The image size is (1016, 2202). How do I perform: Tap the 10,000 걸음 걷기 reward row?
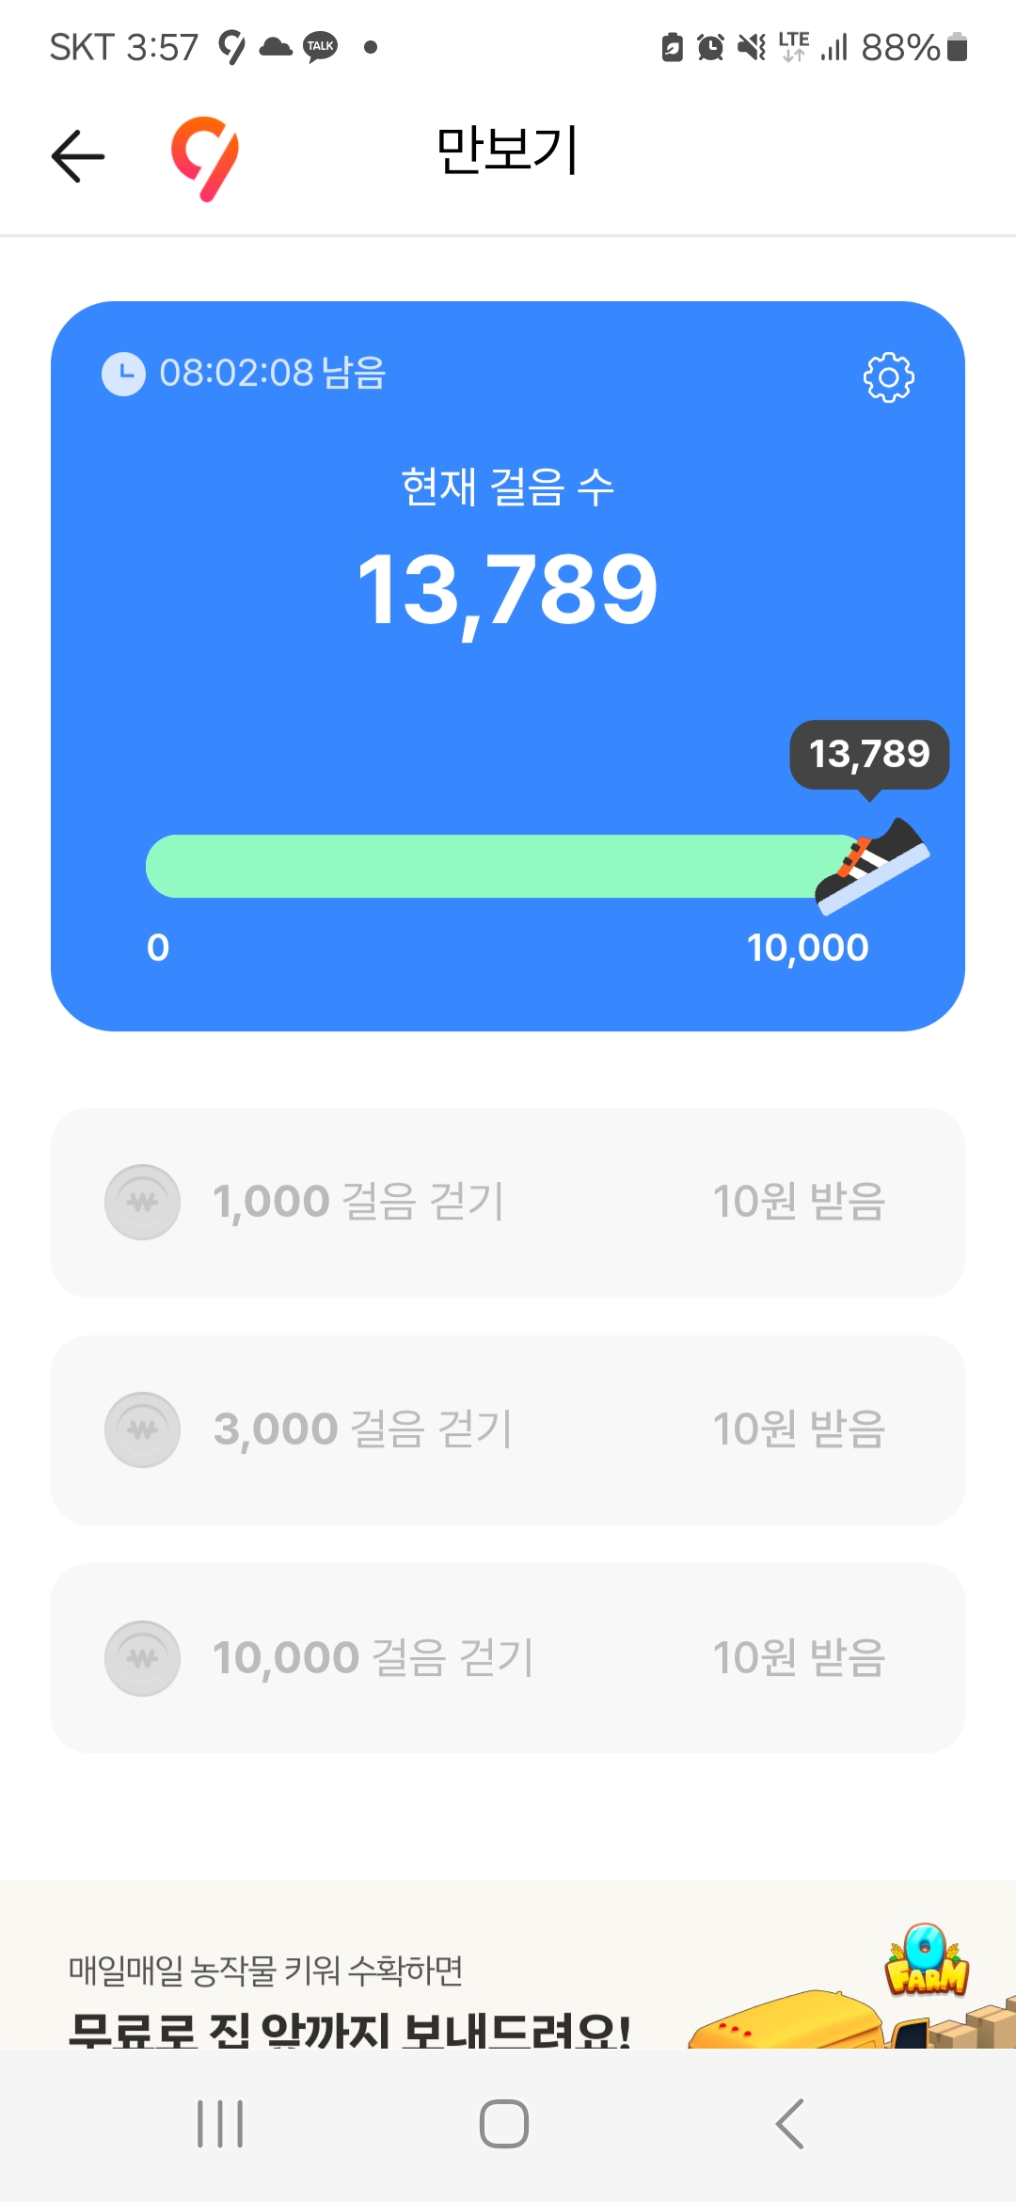click(508, 1657)
